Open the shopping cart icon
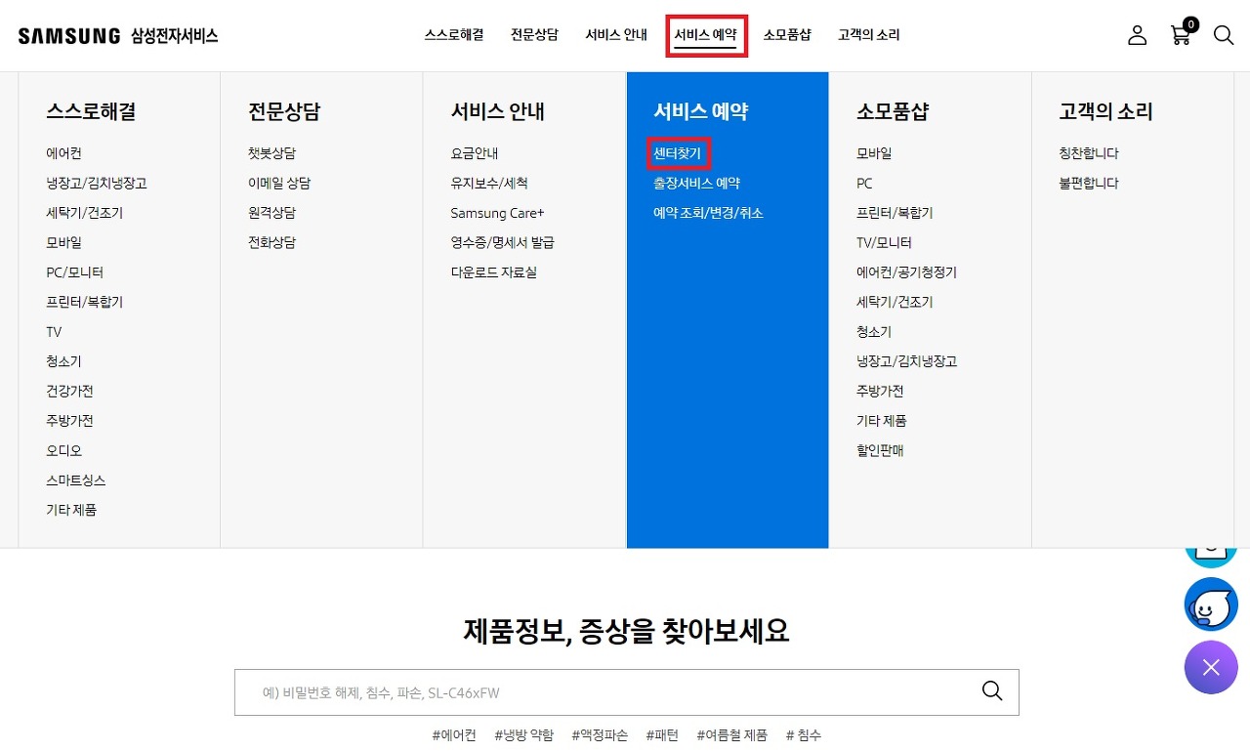1250x751 pixels. coord(1183,33)
